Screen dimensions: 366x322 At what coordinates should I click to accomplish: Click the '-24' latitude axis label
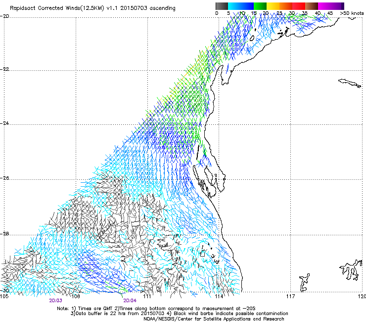pos(4,123)
